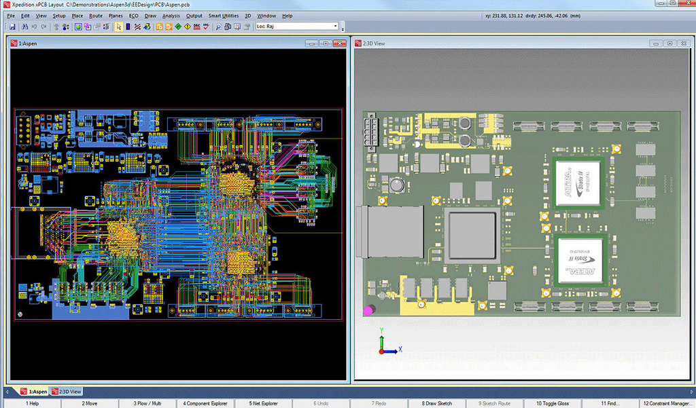
Task: Open the Draw menu
Action: coord(150,16)
